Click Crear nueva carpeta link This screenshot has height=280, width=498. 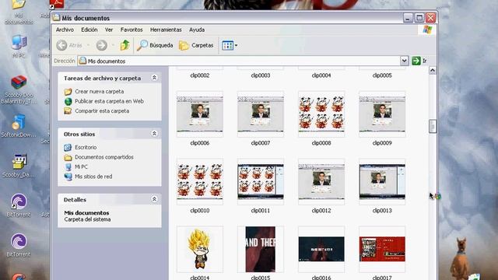pos(100,92)
